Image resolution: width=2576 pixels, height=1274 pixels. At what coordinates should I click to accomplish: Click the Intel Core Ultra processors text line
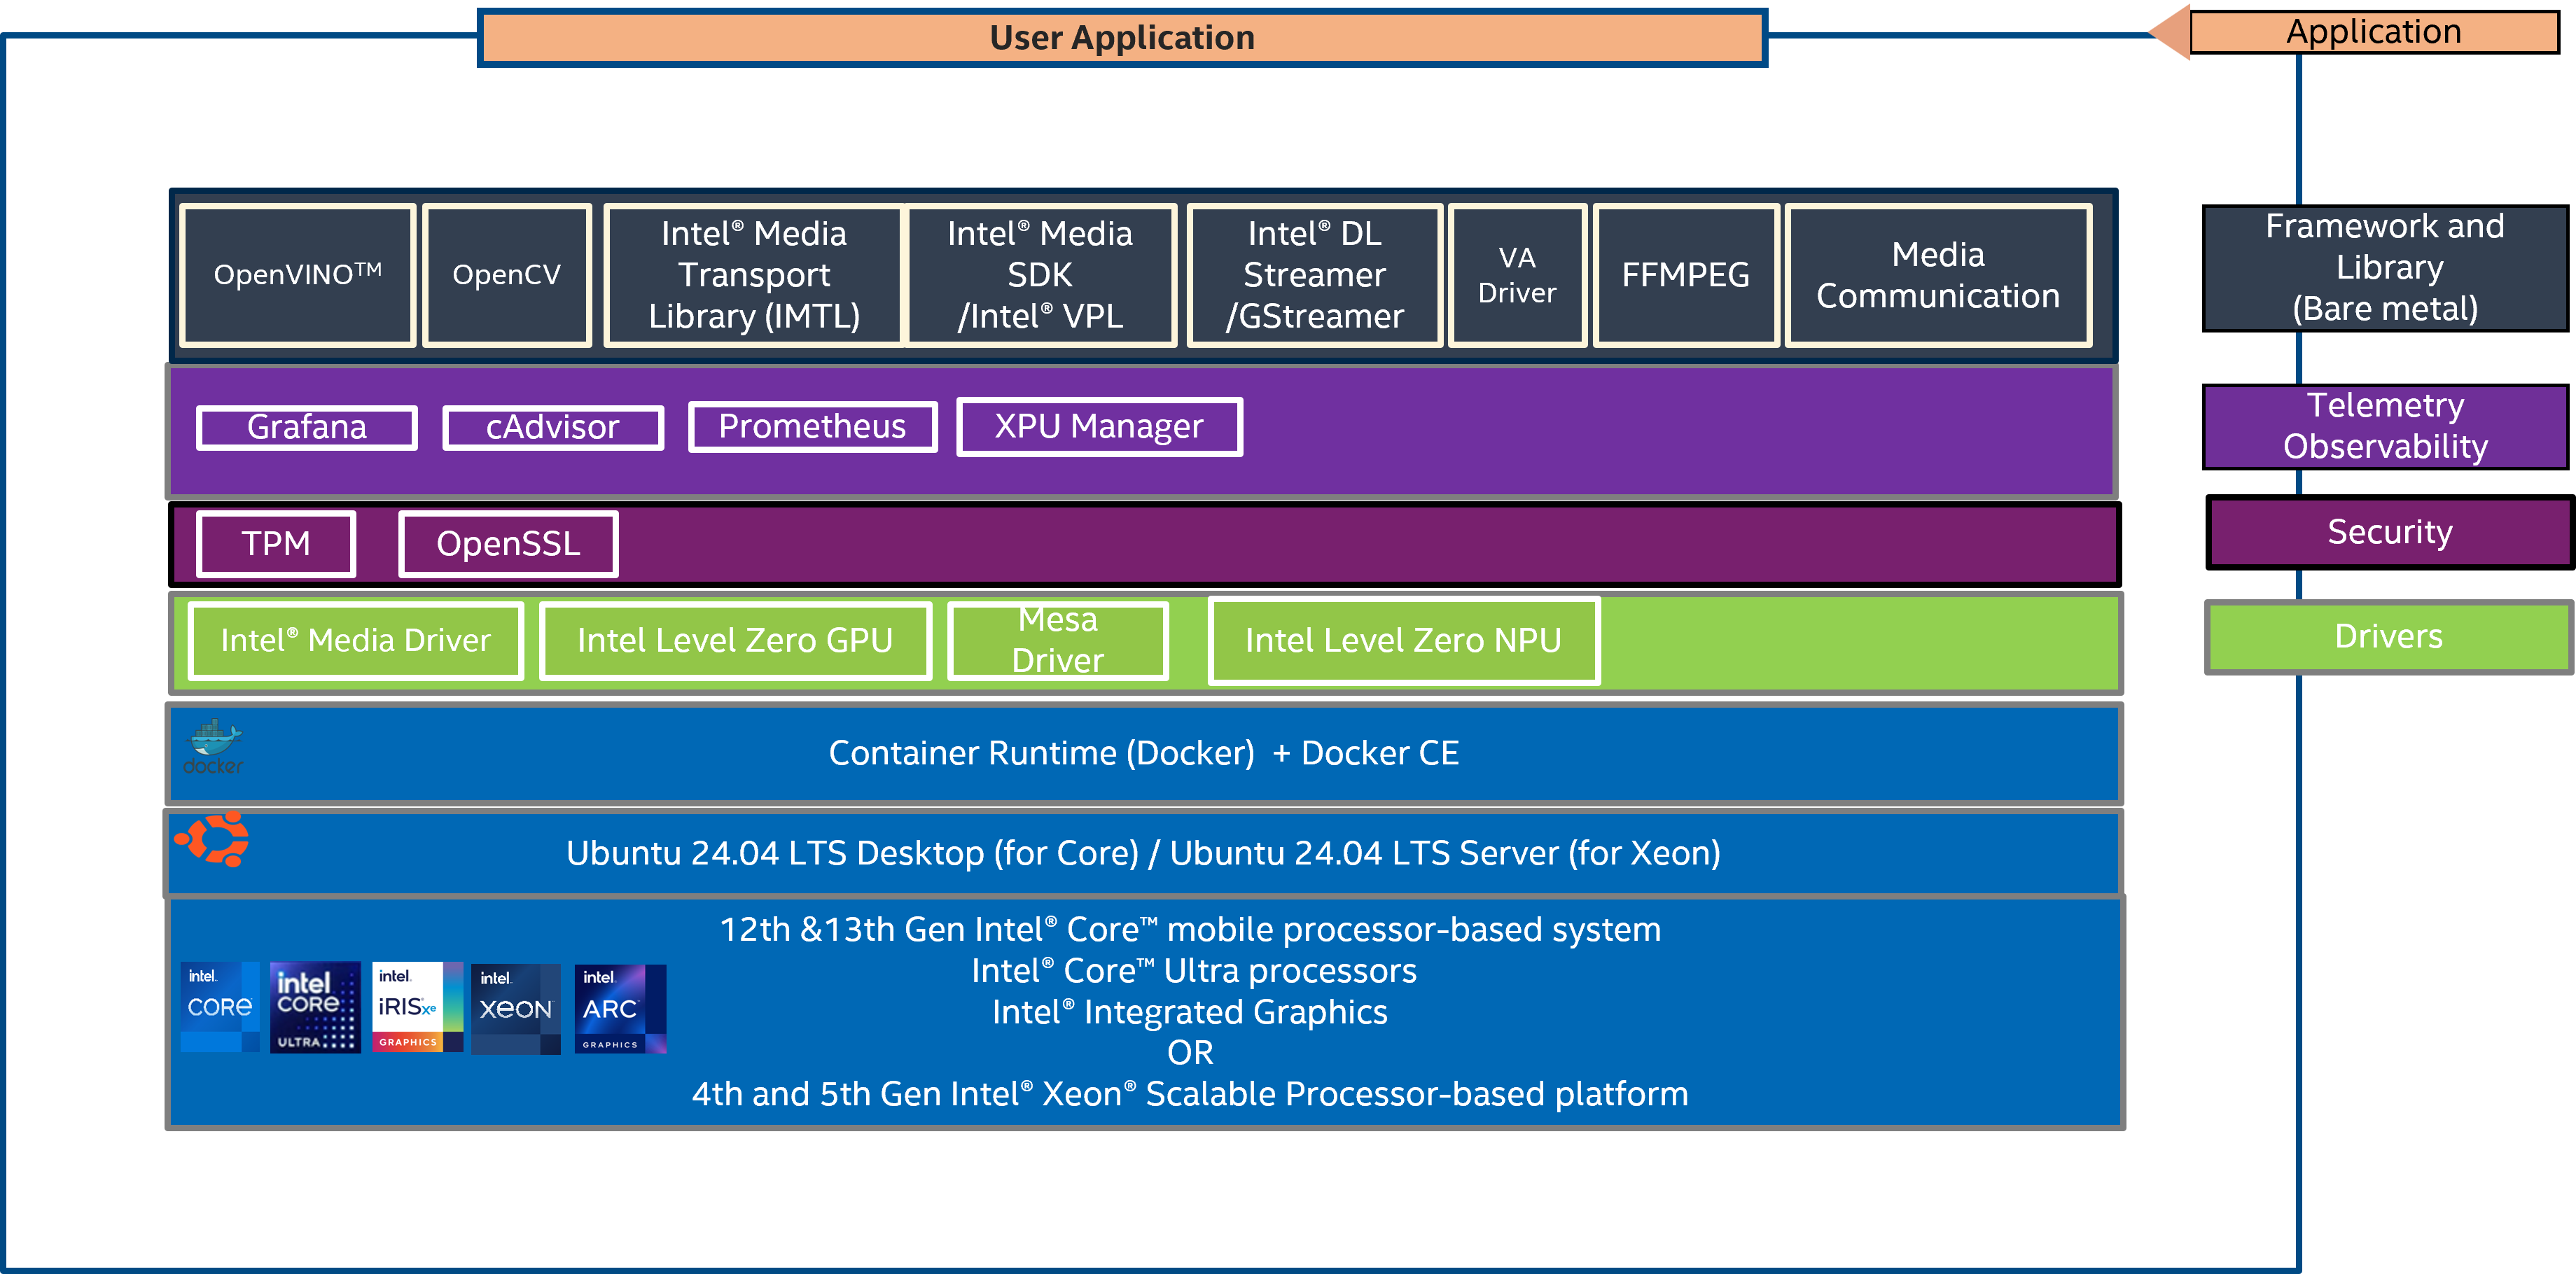[1194, 971]
